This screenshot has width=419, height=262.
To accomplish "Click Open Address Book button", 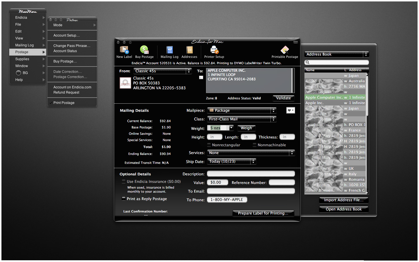I will click(x=344, y=209).
